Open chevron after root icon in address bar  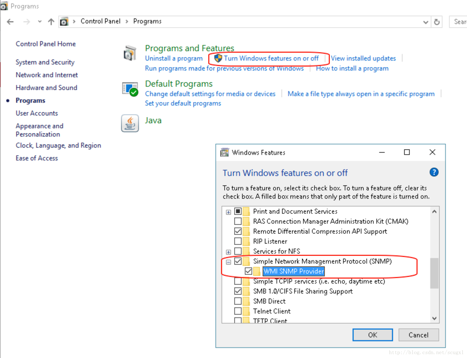point(74,22)
